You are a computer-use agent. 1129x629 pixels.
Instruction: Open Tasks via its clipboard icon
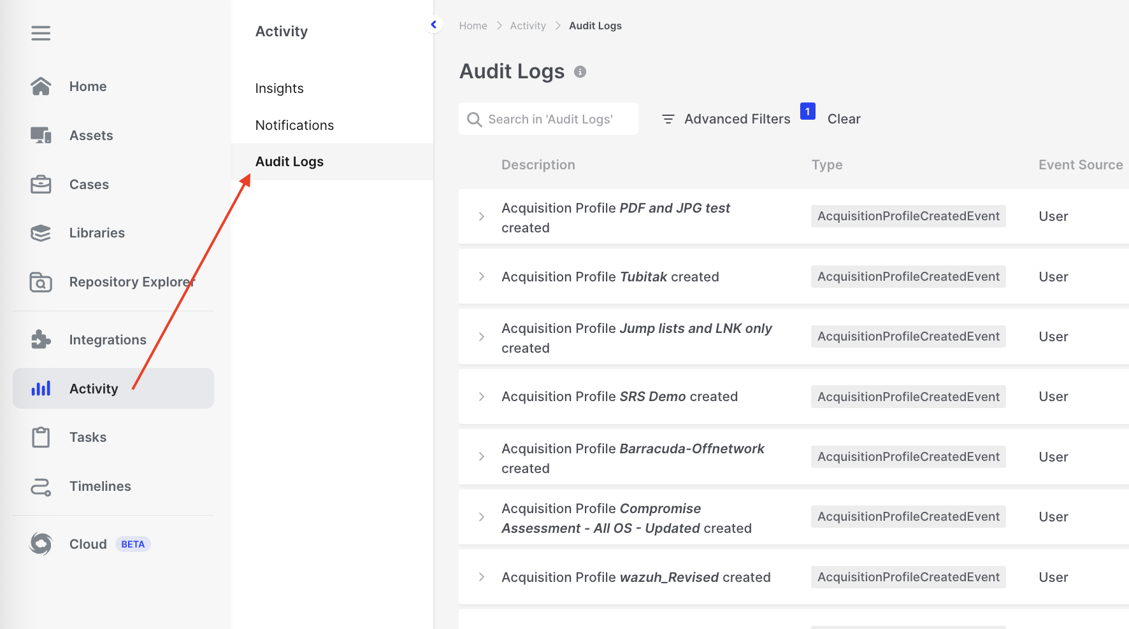[41, 437]
